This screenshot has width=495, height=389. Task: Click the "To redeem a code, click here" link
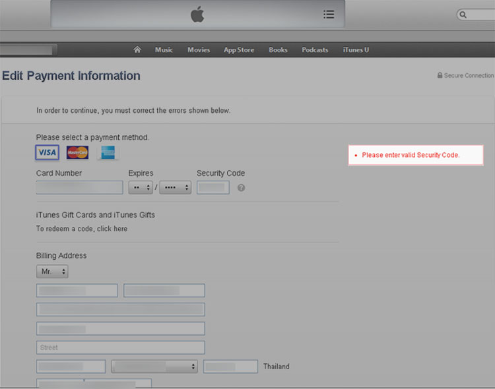[x=82, y=229]
